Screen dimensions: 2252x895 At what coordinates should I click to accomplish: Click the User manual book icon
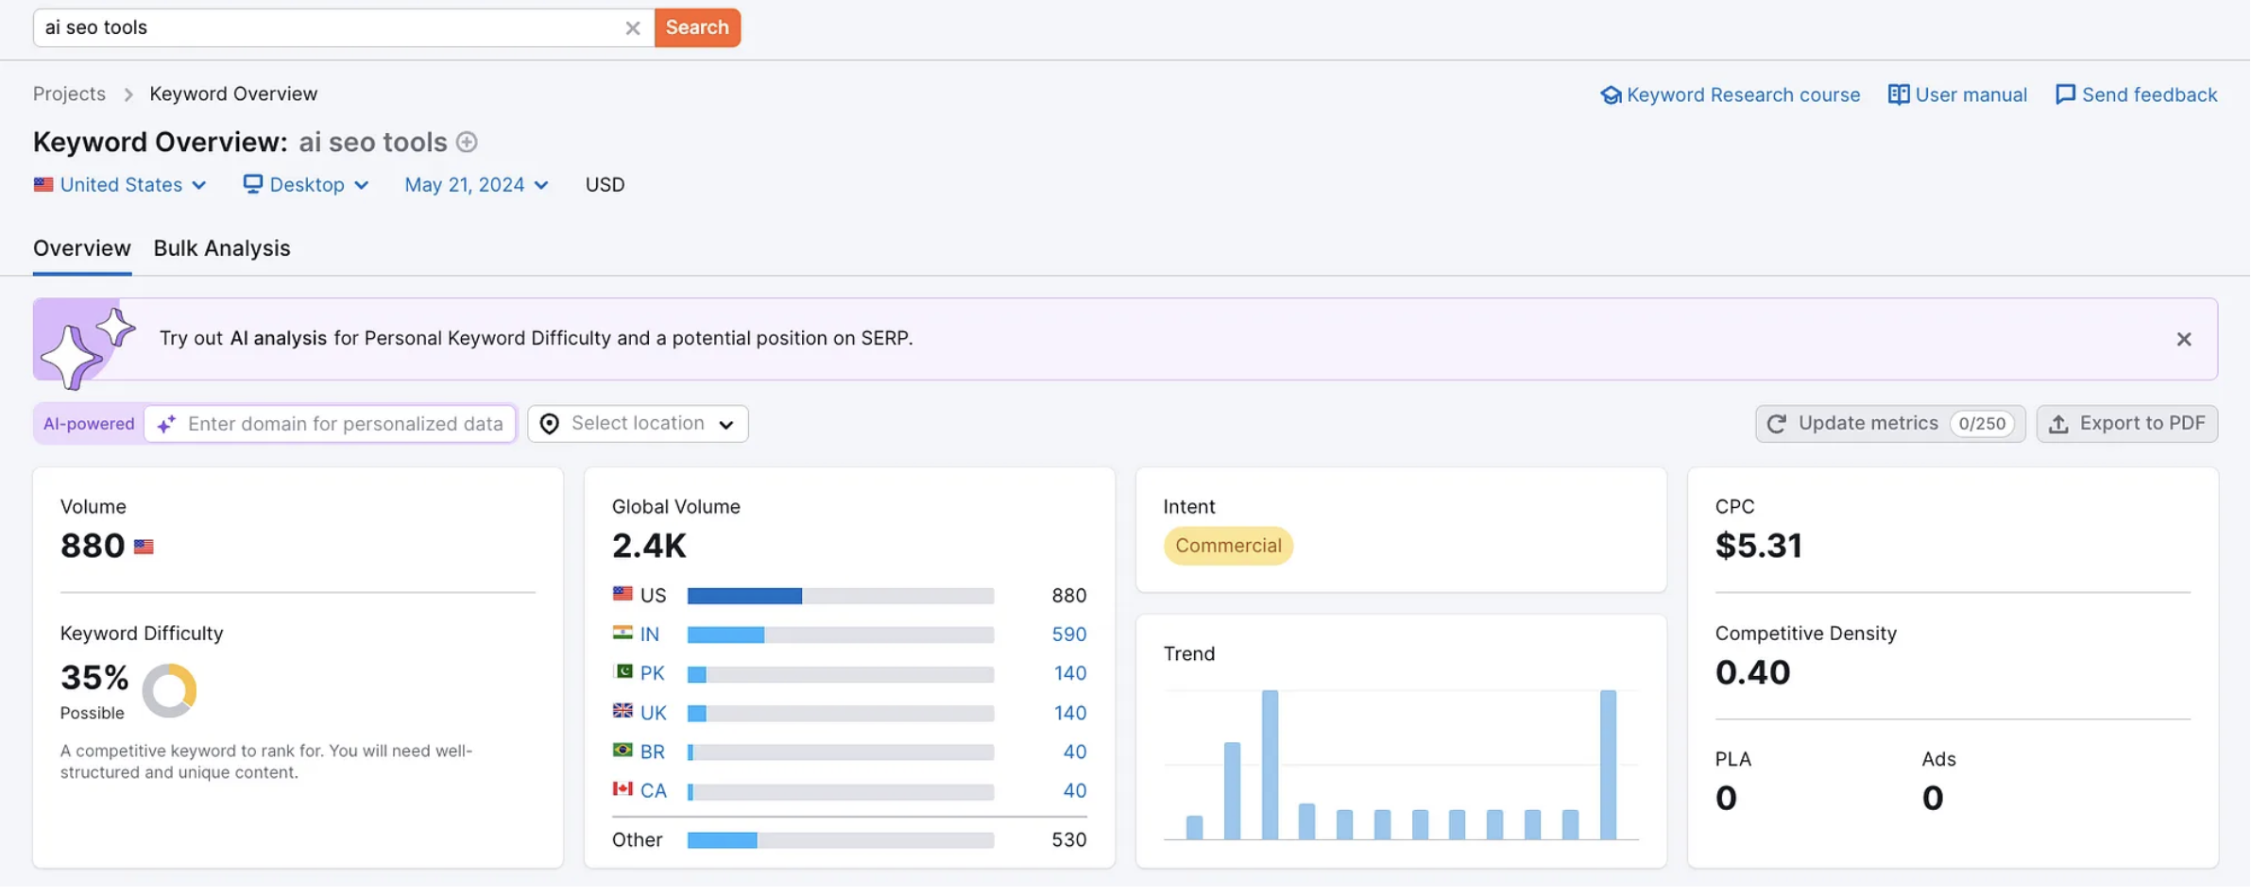click(1898, 94)
